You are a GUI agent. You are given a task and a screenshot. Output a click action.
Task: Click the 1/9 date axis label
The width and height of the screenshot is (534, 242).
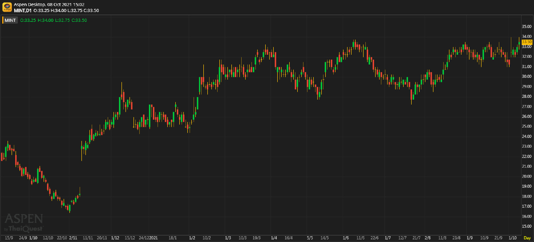point(470,238)
